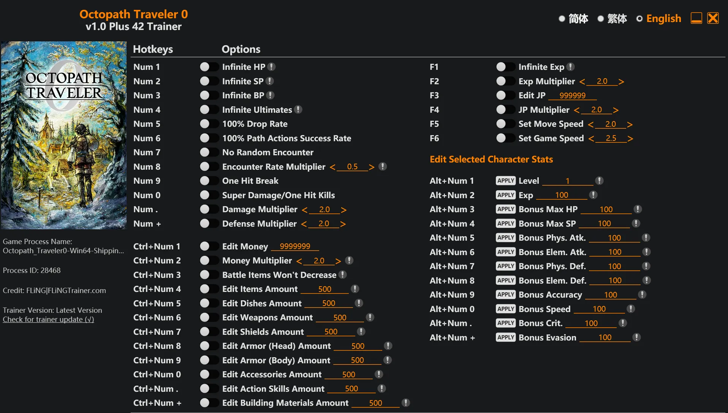Decrease Set Game Speed with left arrow
This screenshot has width=728, height=413.
coord(591,139)
